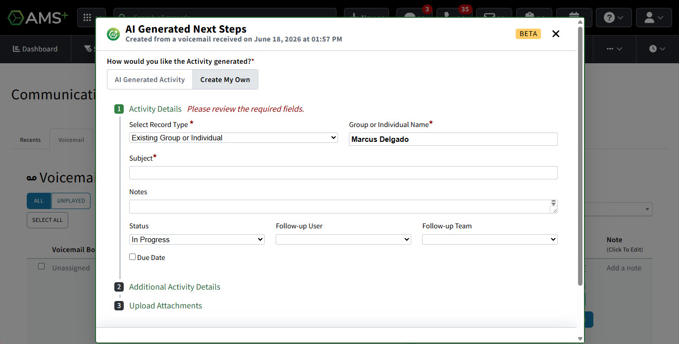
Task: Select the Create My Own option
Action: coord(225,80)
